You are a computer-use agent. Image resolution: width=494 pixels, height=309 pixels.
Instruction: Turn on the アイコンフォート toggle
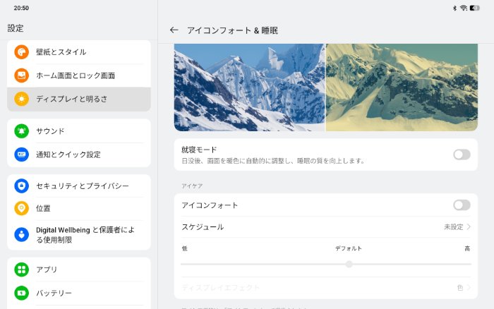462,205
